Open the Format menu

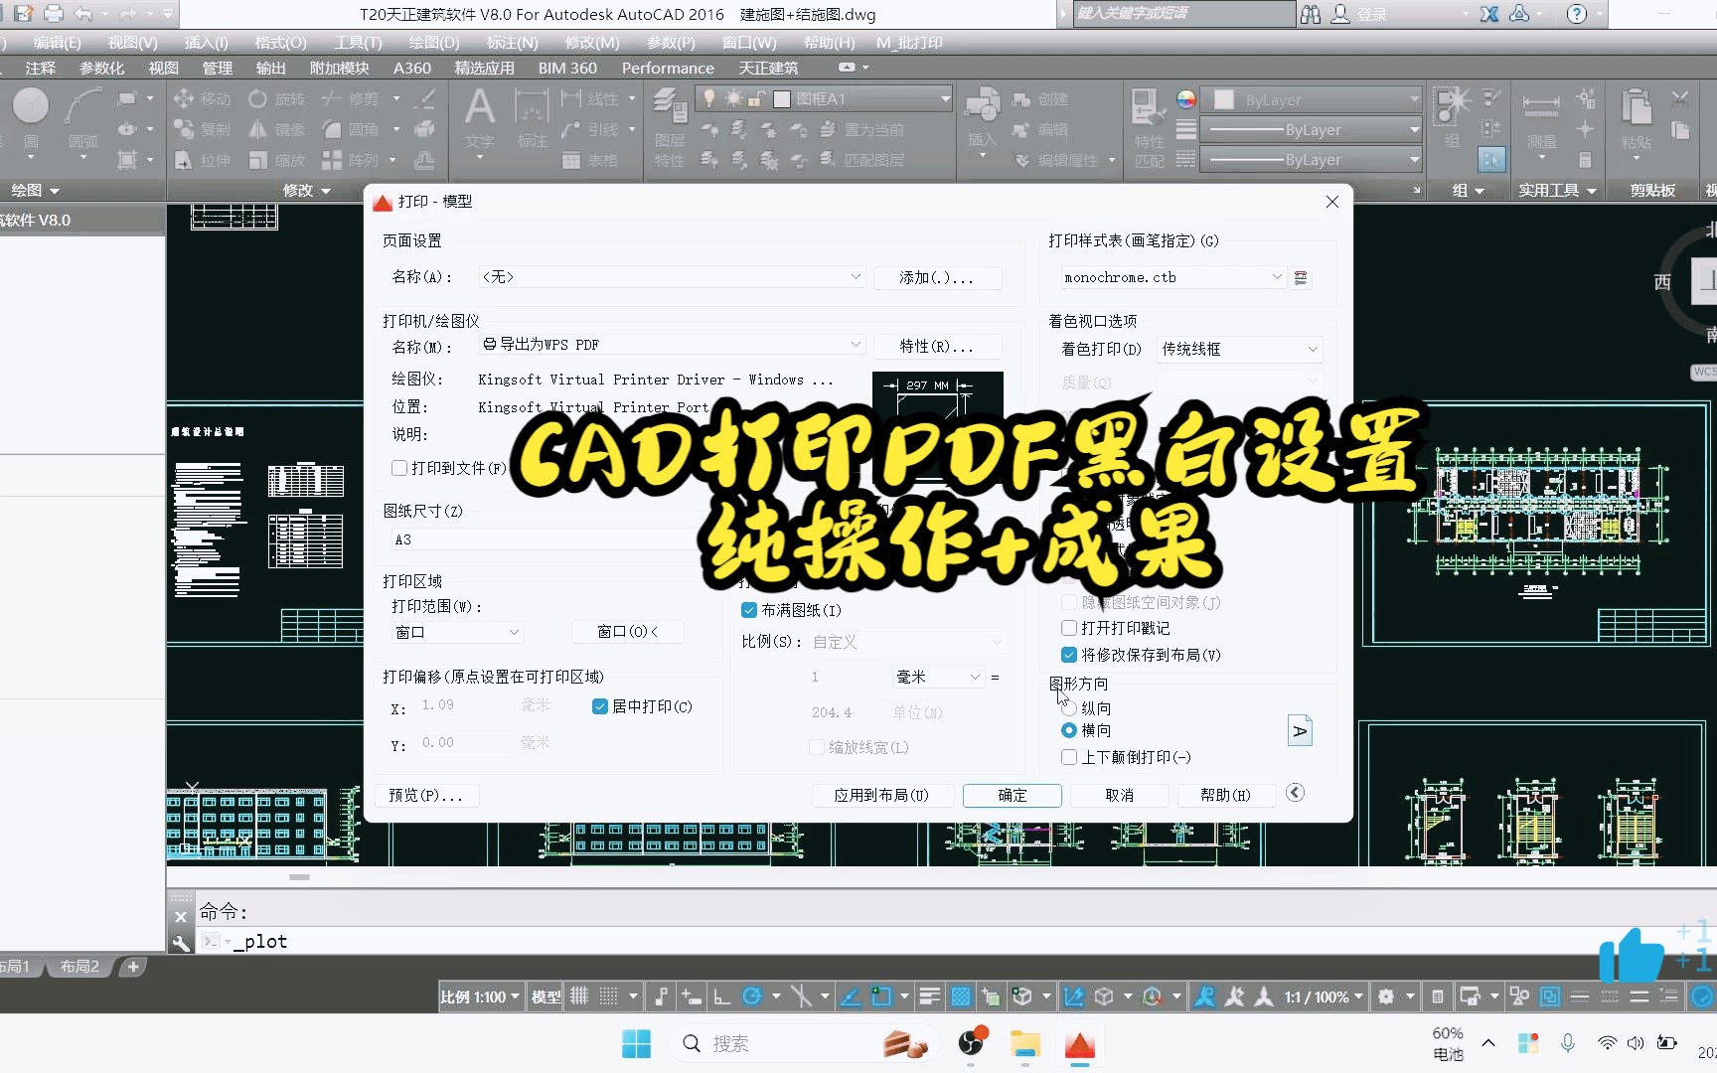point(280,43)
